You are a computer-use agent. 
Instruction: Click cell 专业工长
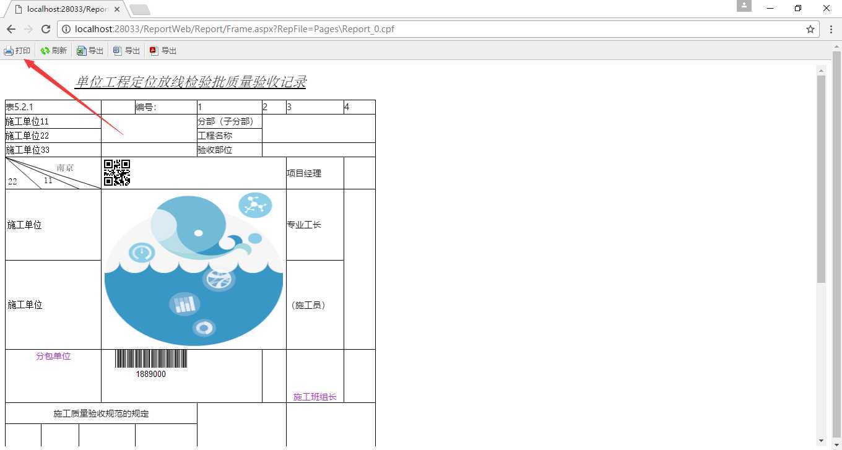pos(315,225)
